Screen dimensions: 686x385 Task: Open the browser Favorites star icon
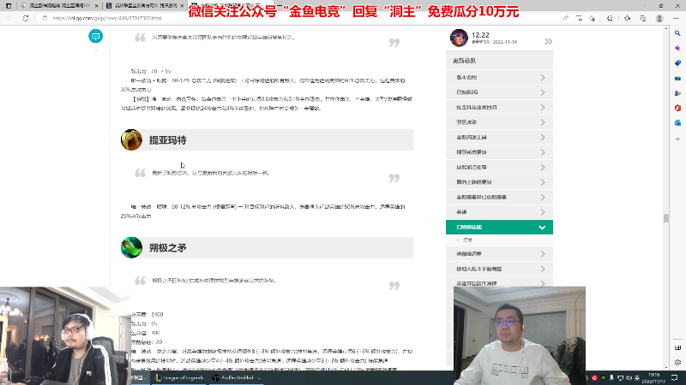[x=627, y=18]
